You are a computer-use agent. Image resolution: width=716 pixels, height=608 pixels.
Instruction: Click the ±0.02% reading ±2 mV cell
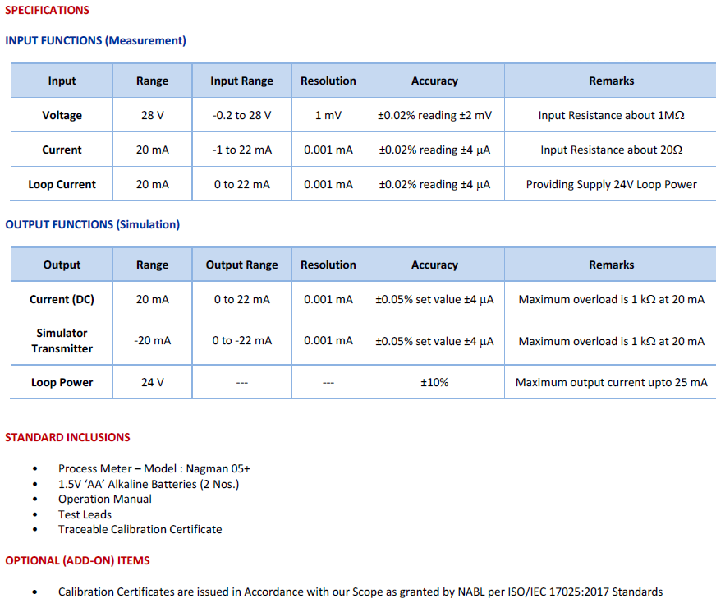click(434, 115)
